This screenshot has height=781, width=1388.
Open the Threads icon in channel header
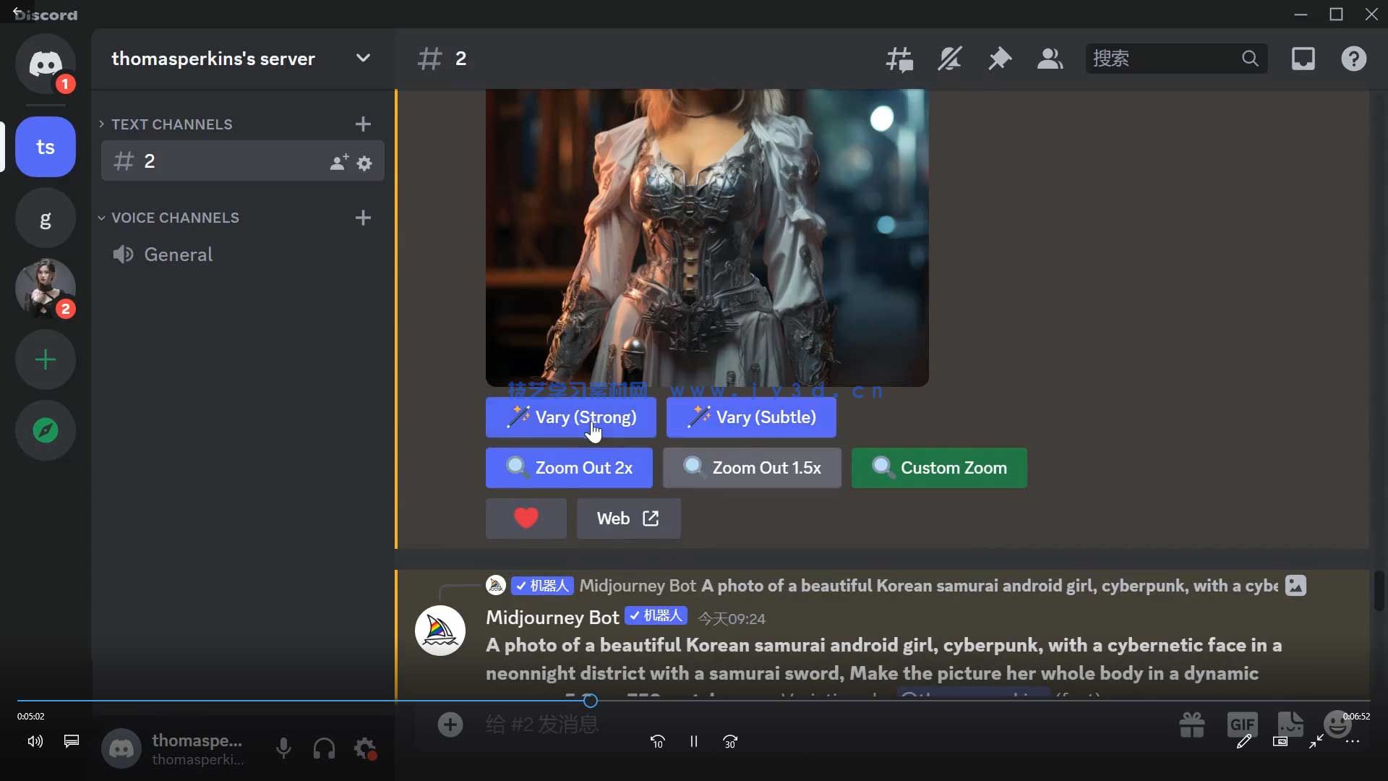899,59
